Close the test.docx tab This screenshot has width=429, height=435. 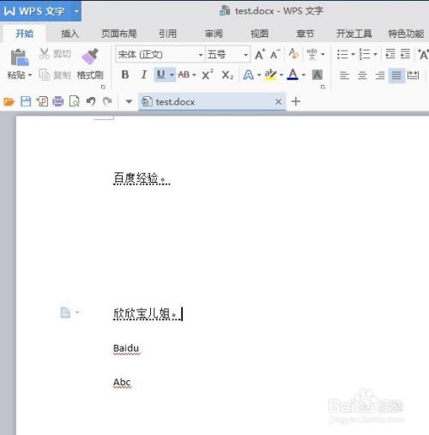coord(278,101)
